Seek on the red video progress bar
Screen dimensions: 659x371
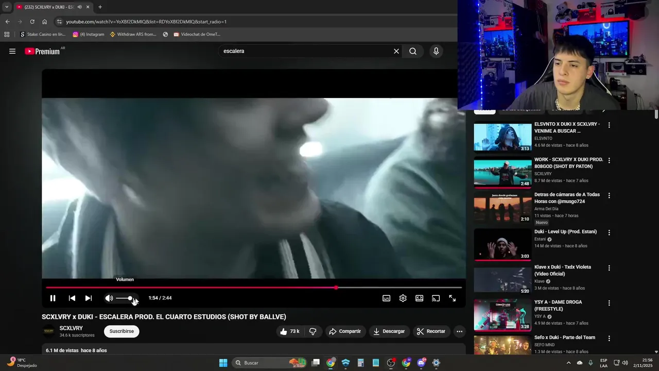pos(254,288)
